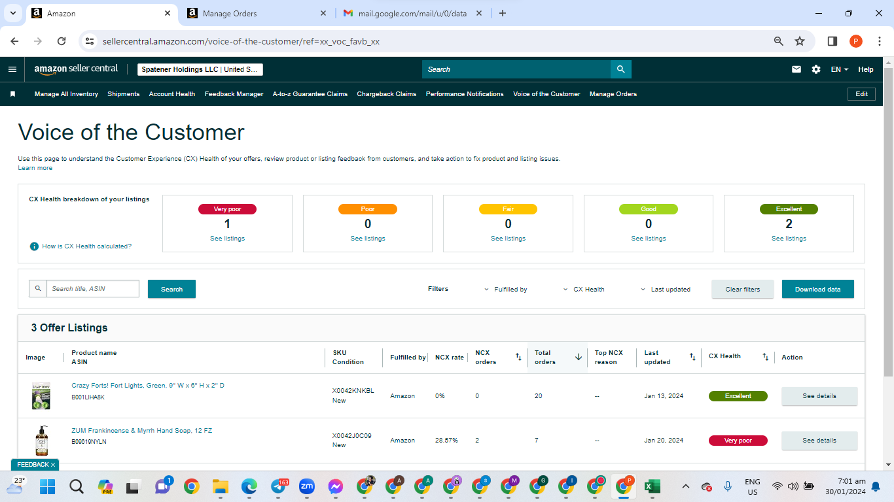Open Zoom from the taskbar
Image resolution: width=894 pixels, height=502 pixels.
click(306, 486)
